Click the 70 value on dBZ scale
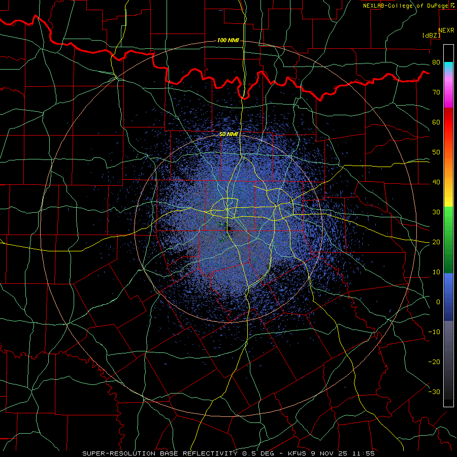This screenshot has width=457, height=457. tap(436, 92)
